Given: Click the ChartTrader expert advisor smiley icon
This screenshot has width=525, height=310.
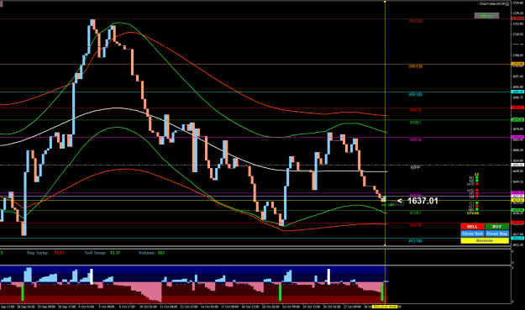Looking at the screenshot, I should point(507,3).
